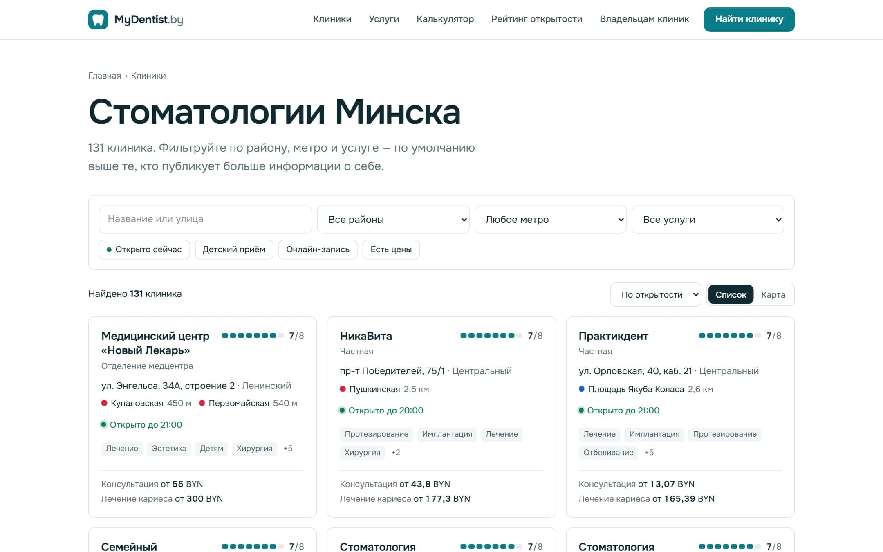
Task: Click green open-status dot in Практикдент card
Action: click(581, 410)
